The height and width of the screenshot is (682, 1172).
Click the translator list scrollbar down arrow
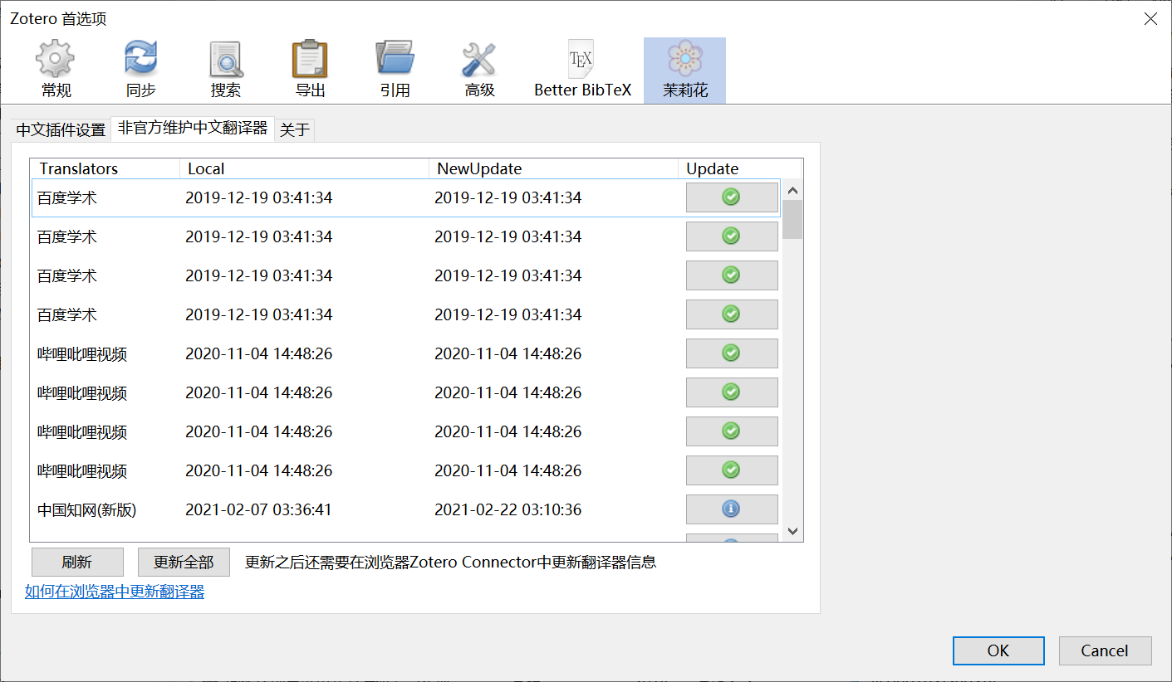pos(792,531)
